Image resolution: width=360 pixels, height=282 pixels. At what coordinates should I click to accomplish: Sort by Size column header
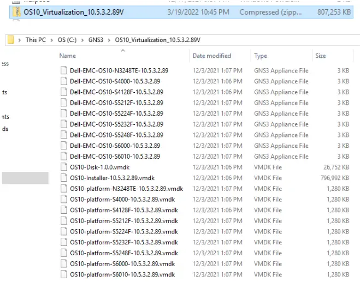[x=320, y=56]
